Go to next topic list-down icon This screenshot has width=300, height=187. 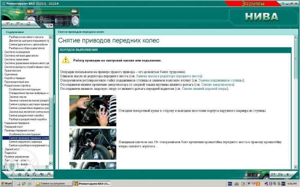click(x=280, y=174)
